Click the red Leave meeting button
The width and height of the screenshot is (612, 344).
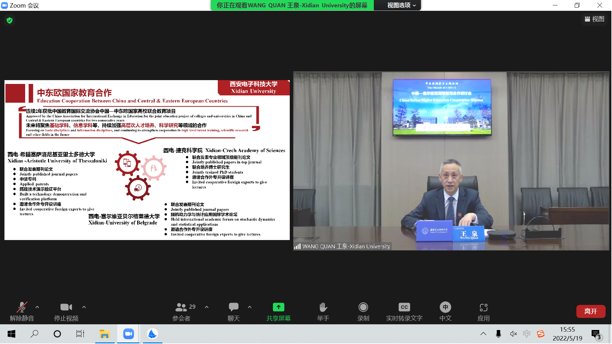tap(591, 311)
